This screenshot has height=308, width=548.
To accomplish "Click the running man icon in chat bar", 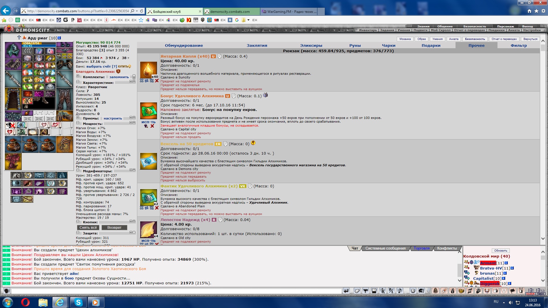I will coord(383,291).
